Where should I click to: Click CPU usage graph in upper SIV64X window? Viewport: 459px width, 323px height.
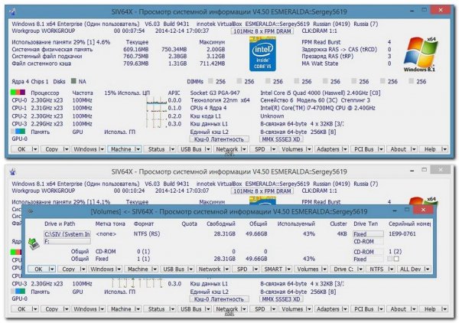[155, 113]
